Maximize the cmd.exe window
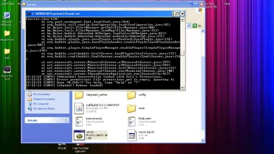This screenshot has width=274, height=154. point(178,14)
